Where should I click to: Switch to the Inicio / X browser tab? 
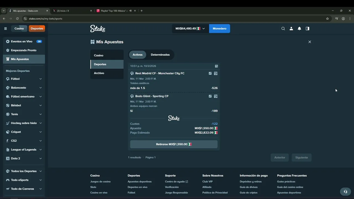72,11
